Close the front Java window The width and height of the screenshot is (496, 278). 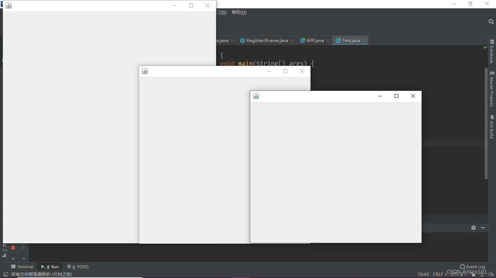(x=413, y=96)
